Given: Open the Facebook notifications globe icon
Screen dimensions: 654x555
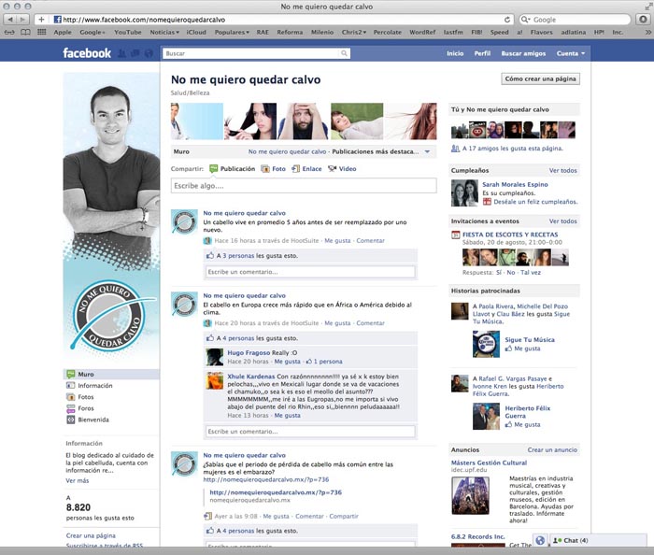Looking at the screenshot, I should point(149,53).
